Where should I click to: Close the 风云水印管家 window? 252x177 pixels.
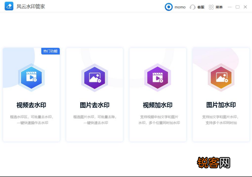pyautogui.click(x=245, y=7)
